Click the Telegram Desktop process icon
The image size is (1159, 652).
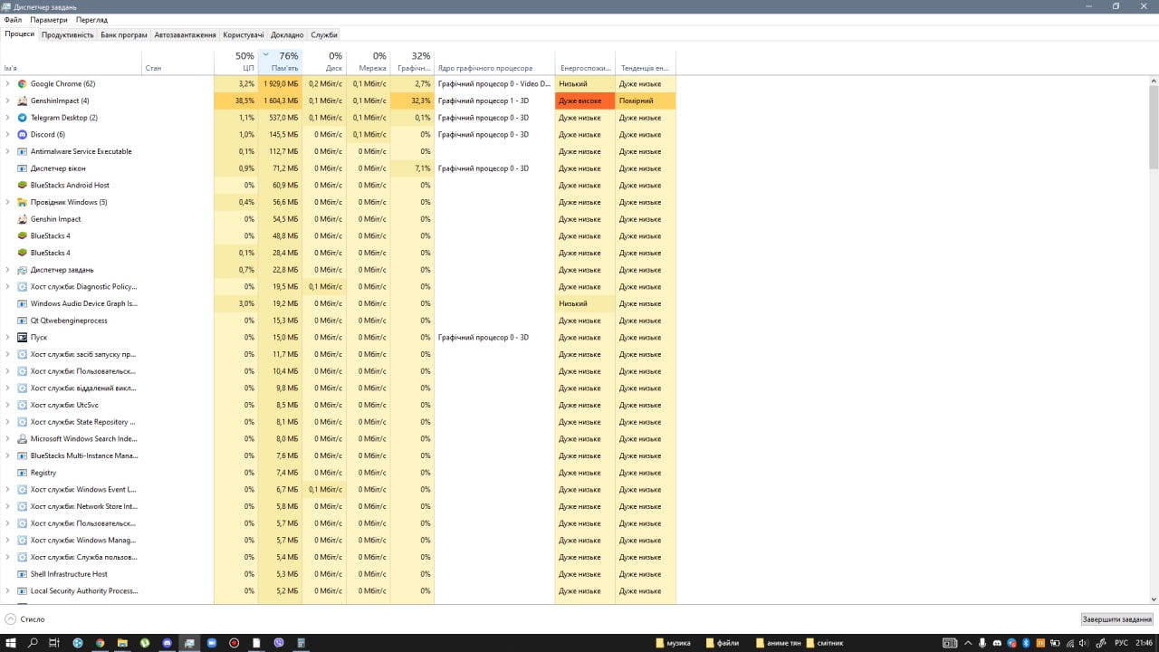[22, 118]
